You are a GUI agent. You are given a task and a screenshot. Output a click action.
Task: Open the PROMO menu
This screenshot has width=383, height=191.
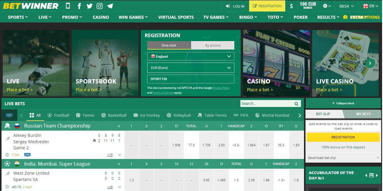tap(72, 17)
